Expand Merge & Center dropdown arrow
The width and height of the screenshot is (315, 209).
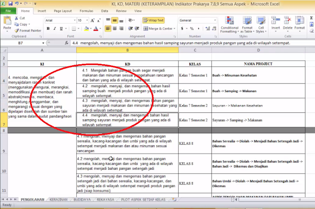174,28
